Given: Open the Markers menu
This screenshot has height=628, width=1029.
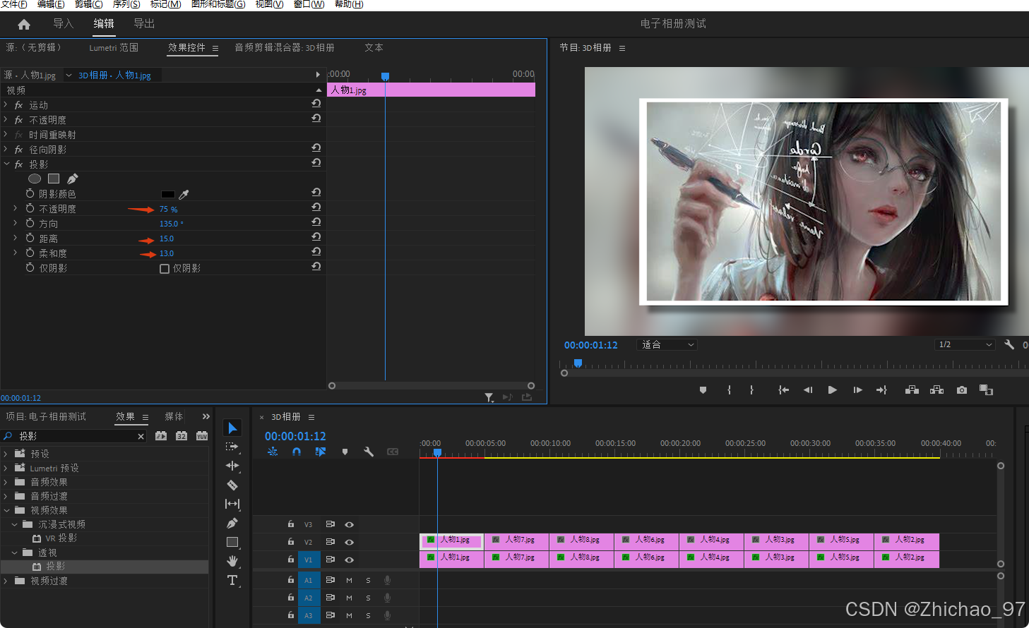Looking at the screenshot, I should 165,4.
